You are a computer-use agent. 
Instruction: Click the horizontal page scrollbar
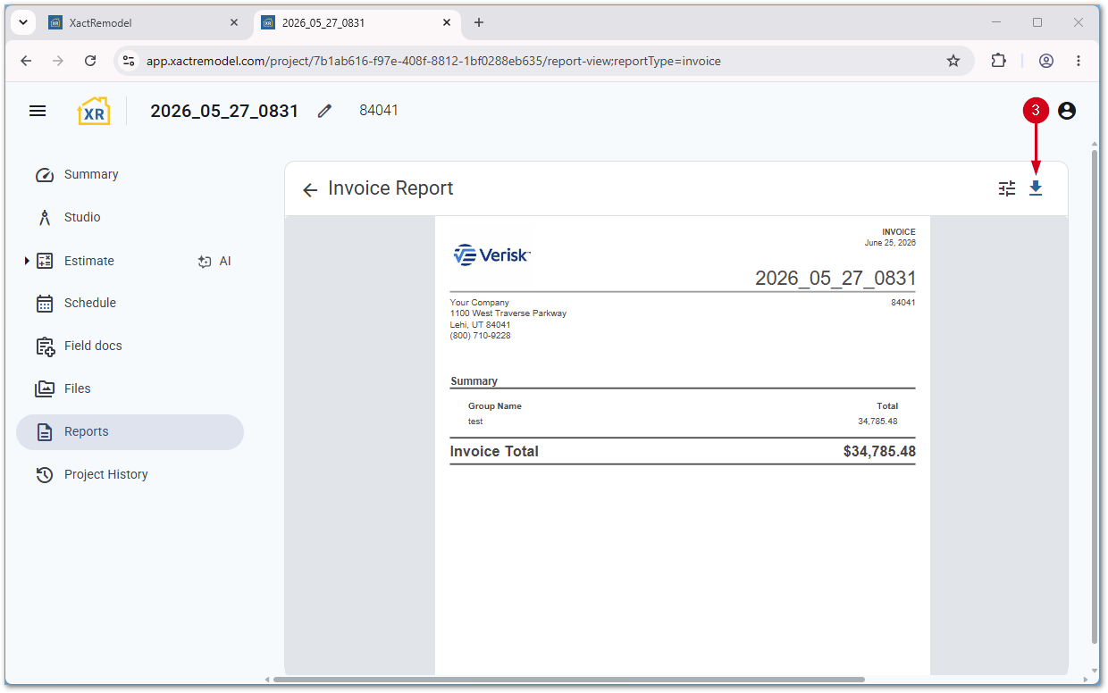coord(569,680)
